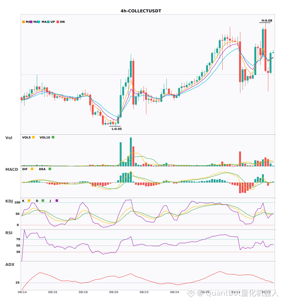
Task: Click the H:0.08 high price label
Action: pos(267,21)
